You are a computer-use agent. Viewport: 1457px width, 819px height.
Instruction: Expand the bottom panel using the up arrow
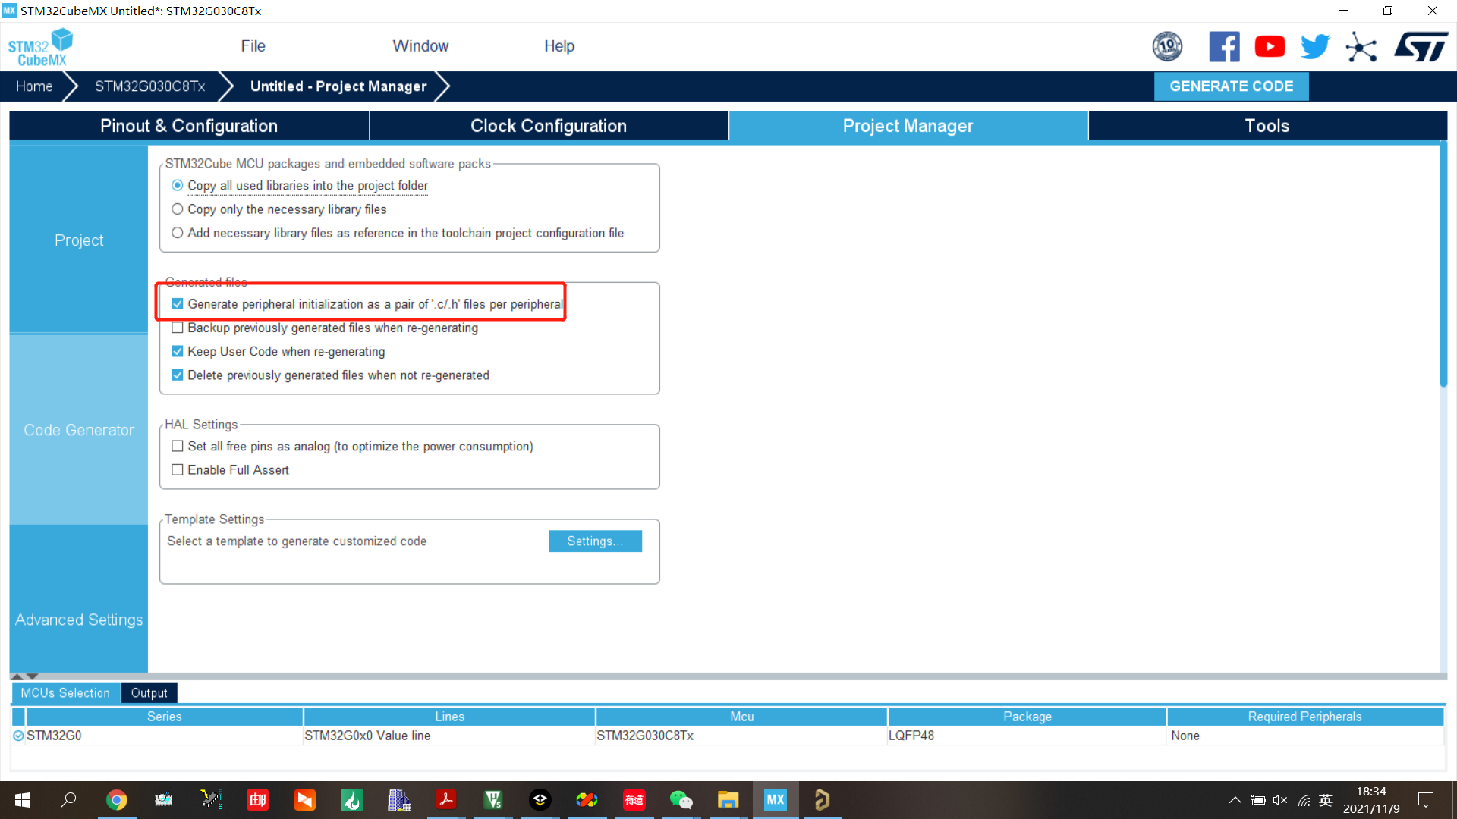click(17, 676)
